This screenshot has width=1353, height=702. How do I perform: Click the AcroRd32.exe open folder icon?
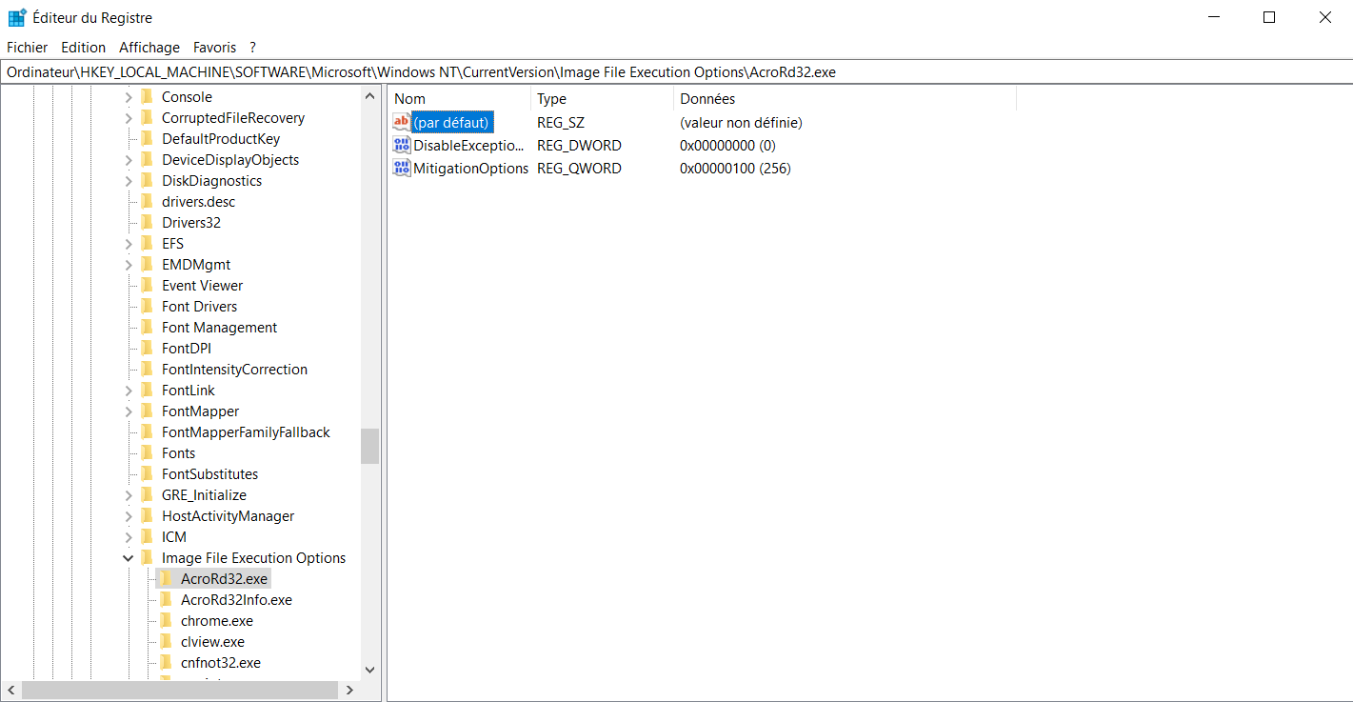point(166,579)
